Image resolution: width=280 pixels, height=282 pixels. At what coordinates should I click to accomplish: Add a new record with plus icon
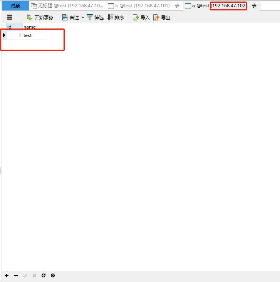click(7, 275)
